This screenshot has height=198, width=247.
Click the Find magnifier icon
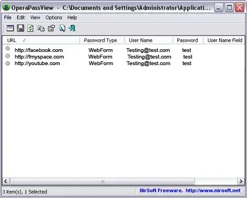click(x=62, y=28)
